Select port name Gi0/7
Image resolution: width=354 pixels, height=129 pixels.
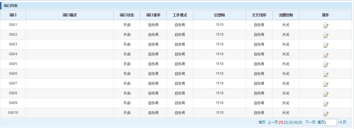click(13, 83)
